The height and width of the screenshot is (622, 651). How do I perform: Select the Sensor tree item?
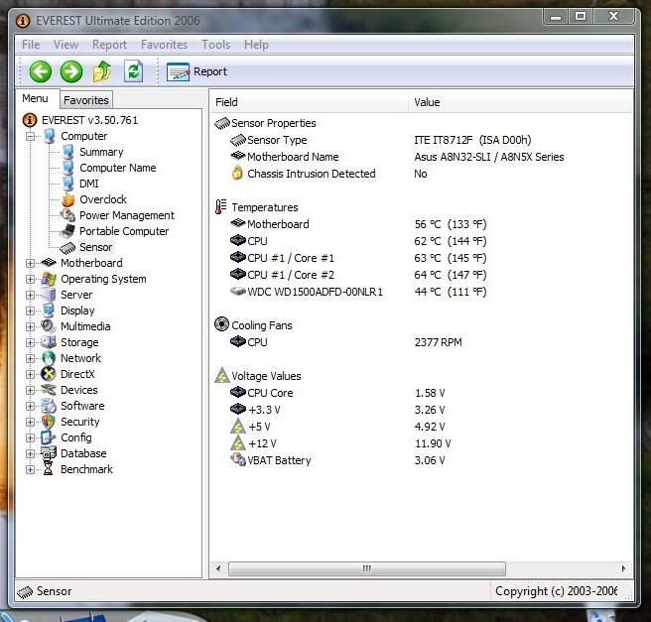96,247
